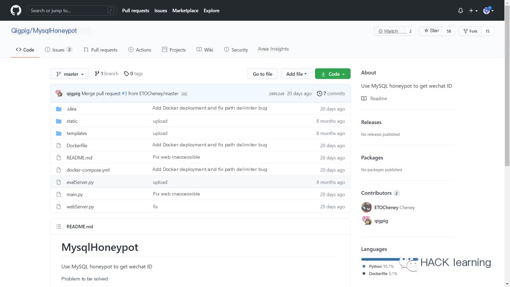
Task: Click the docker-compose.yml file icon
Action: point(59,170)
